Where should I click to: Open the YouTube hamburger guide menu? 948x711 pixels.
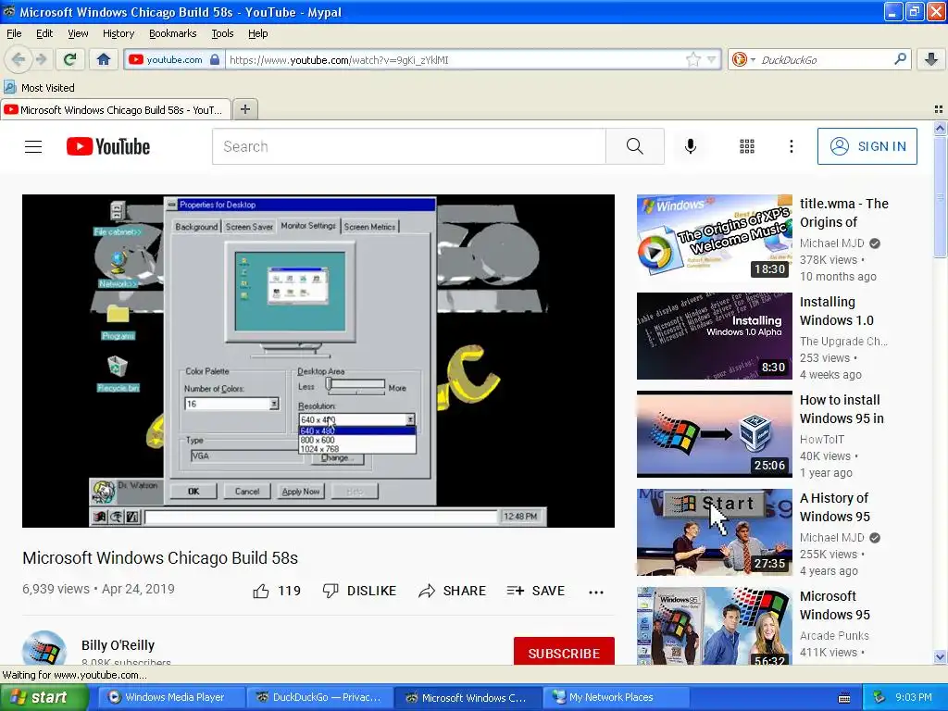point(33,146)
